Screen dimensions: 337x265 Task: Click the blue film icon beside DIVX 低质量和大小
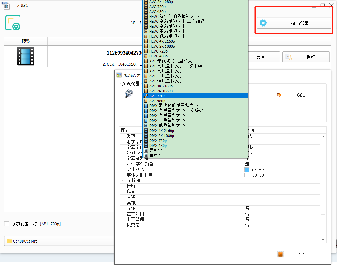[146, 125]
